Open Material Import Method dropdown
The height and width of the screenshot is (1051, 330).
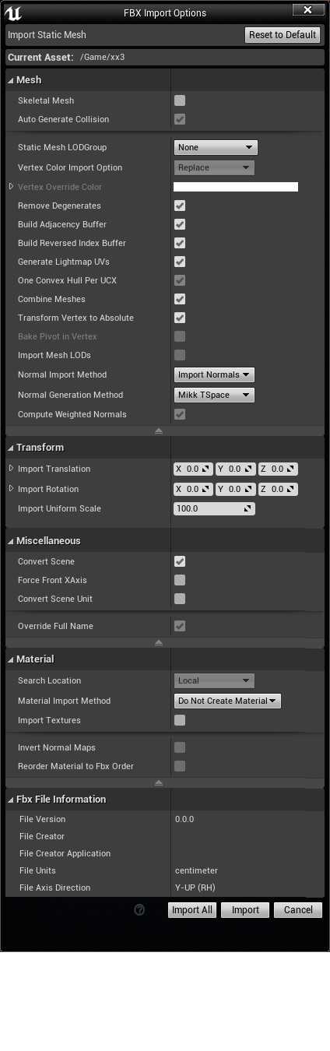click(x=227, y=701)
